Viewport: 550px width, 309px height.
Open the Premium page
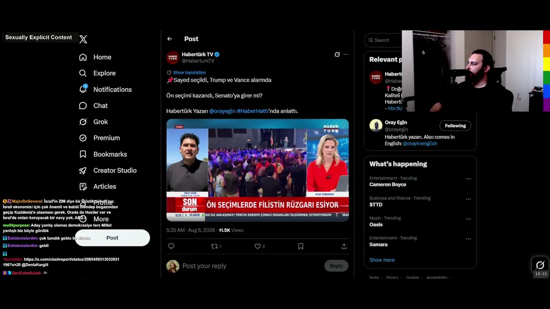click(x=99, y=138)
